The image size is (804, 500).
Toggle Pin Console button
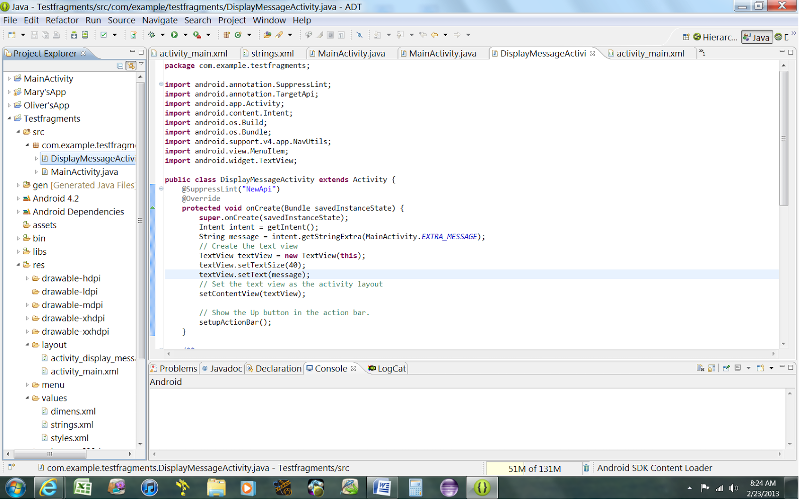point(726,368)
